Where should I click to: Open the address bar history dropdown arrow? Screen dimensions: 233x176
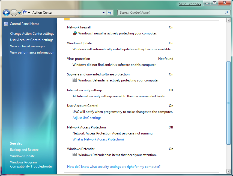103,13
